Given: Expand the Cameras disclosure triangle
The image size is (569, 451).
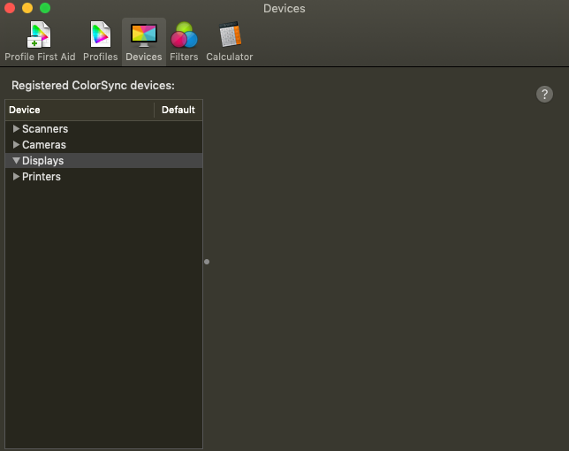Looking at the screenshot, I should pos(16,144).
